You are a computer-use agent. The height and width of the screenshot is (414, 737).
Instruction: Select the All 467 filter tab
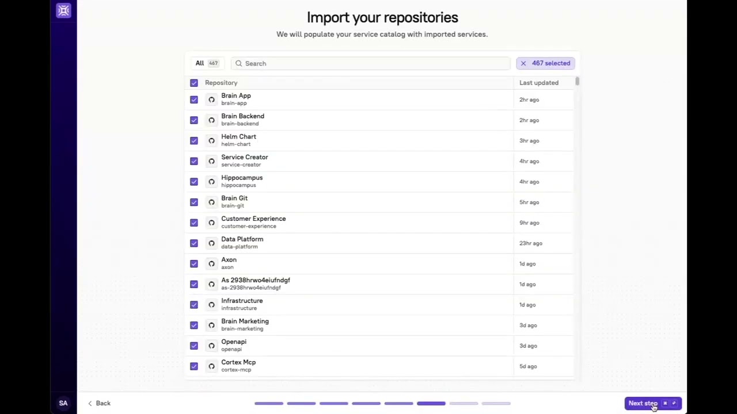[206, 63]
